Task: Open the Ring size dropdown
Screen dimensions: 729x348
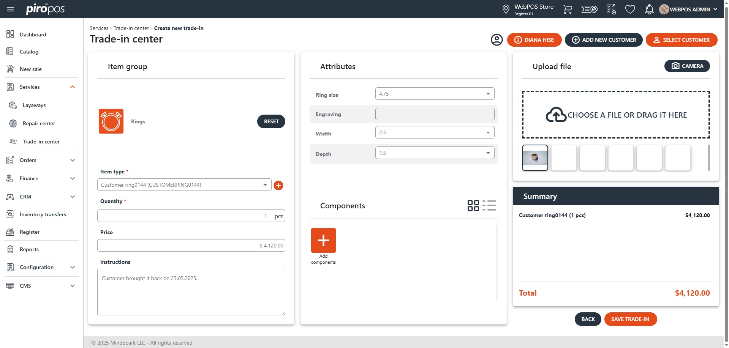Action: 435,94
